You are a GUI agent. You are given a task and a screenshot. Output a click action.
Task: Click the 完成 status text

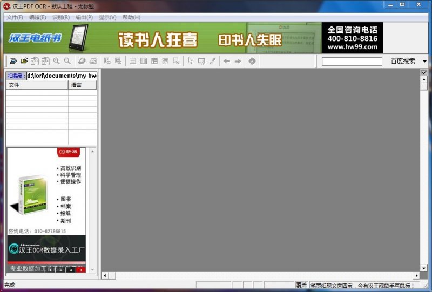coord(10,285)
